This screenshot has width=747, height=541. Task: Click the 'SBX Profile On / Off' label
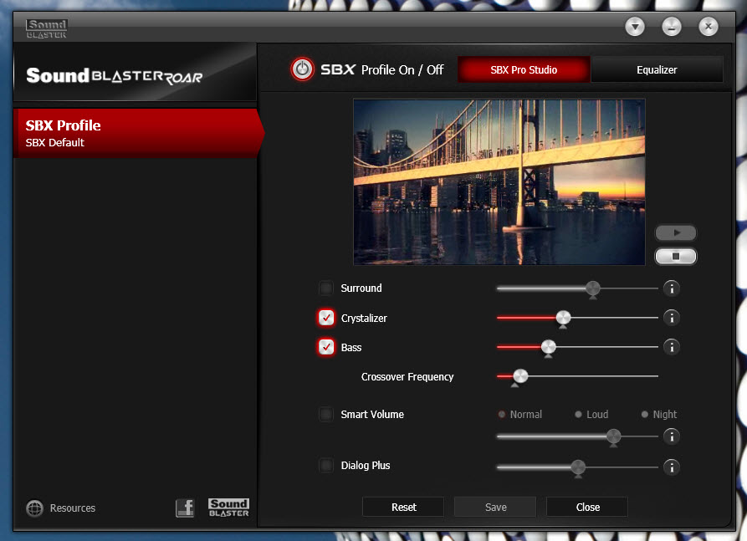click(x=381, y=69)
